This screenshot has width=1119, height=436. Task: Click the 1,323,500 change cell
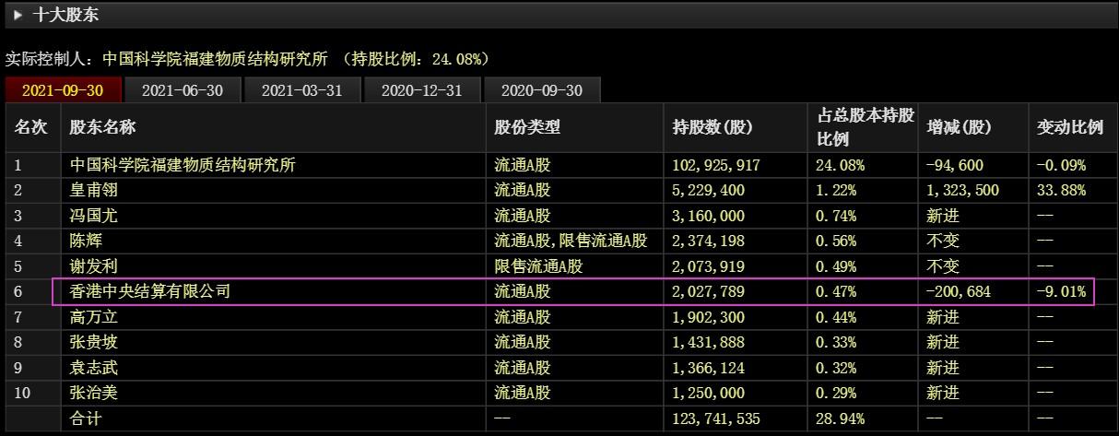click(963, 191)
